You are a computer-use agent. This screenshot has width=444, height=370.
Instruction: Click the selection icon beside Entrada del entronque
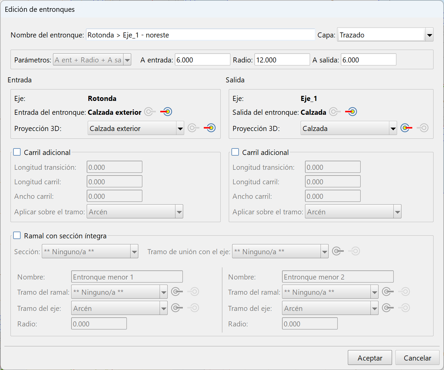(149, 112)
